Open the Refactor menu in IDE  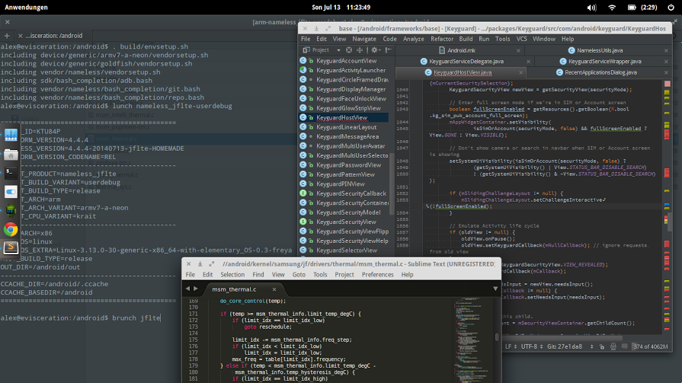click(x=442, y=39)
